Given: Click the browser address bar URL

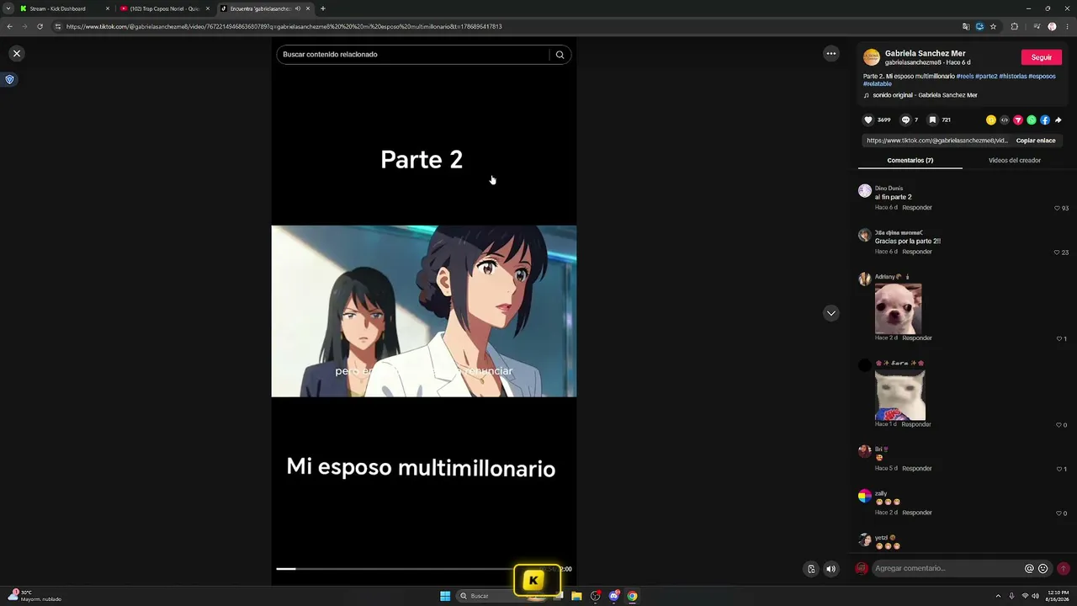Looking at the screenshot, I should point(284,27).
